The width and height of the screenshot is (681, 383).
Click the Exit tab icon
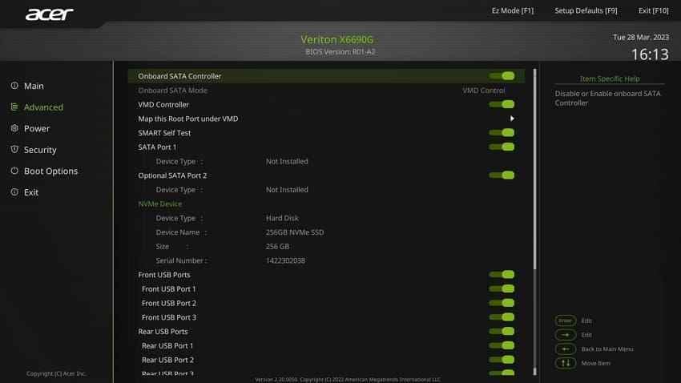14,192
